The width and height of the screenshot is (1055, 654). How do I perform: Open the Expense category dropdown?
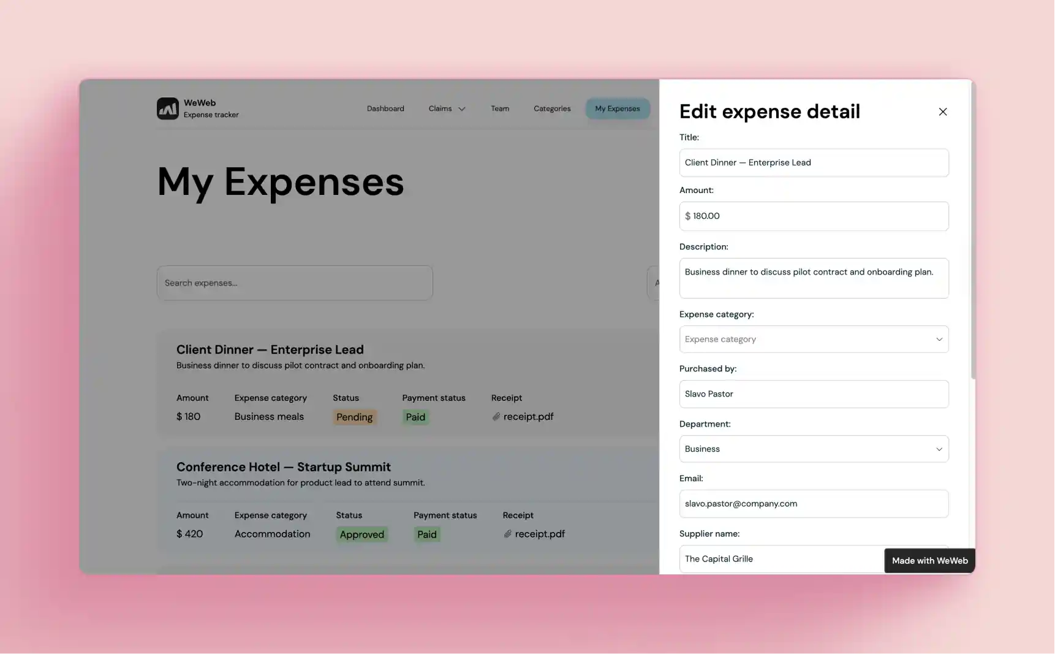click(x=813, y=339)
